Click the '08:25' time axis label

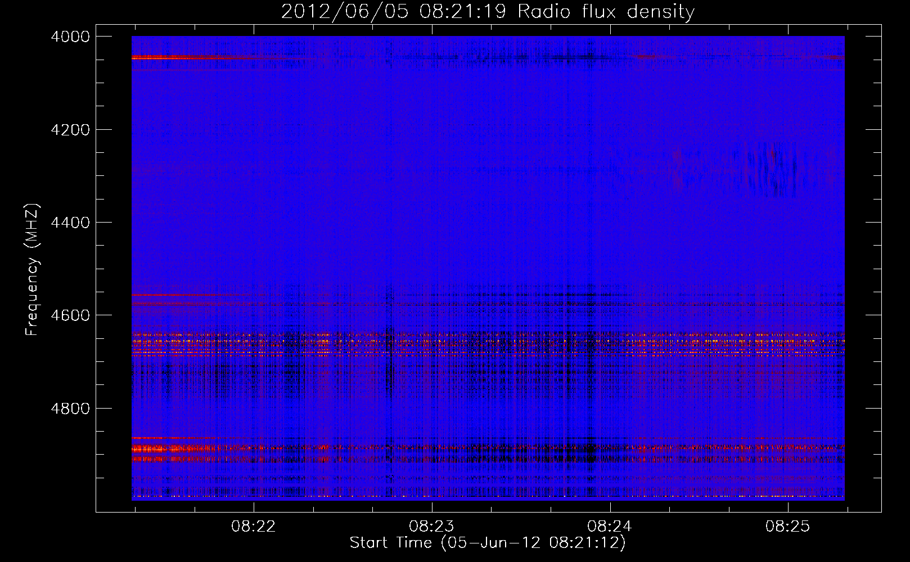787,527
